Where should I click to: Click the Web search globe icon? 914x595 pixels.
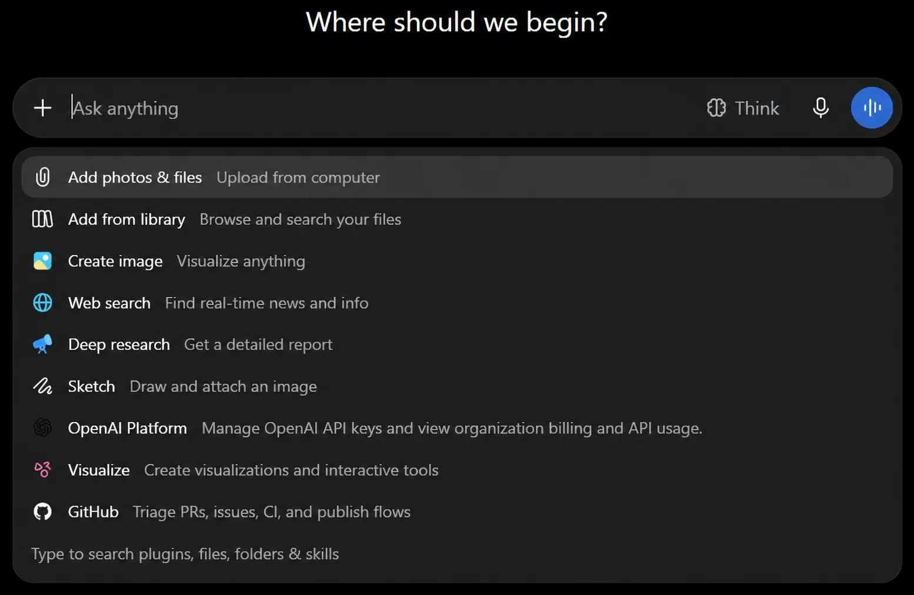[42, 303]
